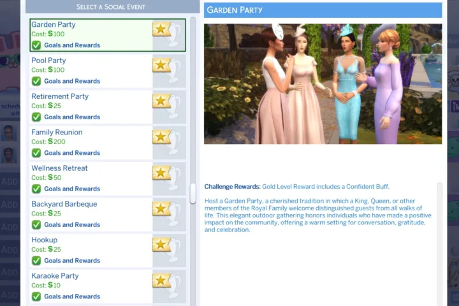The image size is (459, 306).
Task: Pick the Karaoke Party event
Action: 108,286
